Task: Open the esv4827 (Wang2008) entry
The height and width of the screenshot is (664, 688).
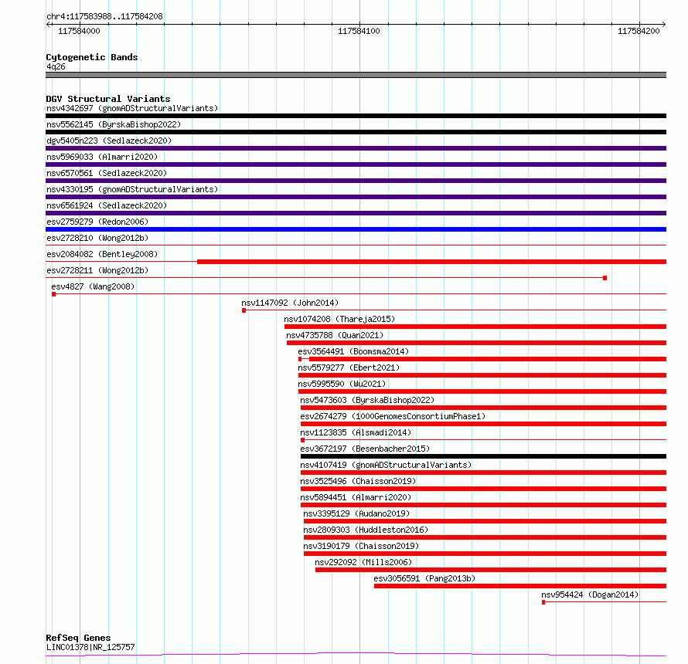Action: click(x=93, y=286)
